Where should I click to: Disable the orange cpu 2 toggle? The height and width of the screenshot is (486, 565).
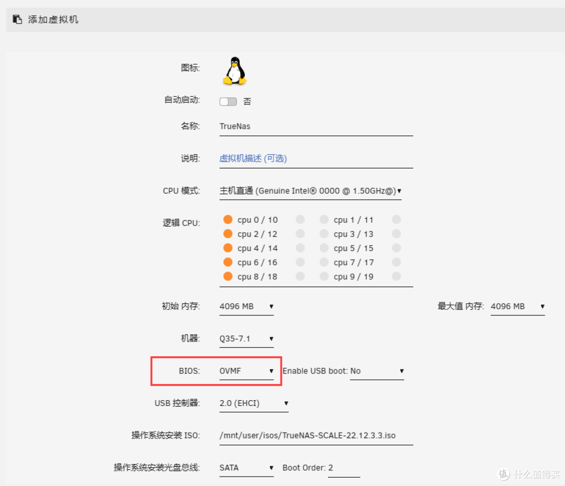(x=228, y=234)
